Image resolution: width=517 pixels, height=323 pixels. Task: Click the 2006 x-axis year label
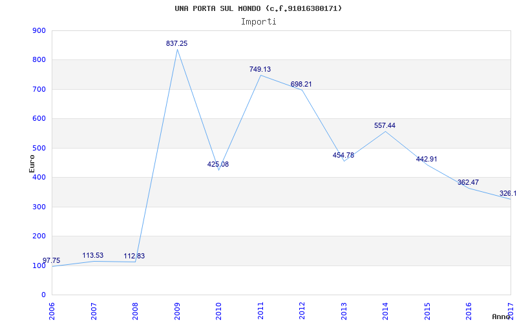click(x=52, y=311)
